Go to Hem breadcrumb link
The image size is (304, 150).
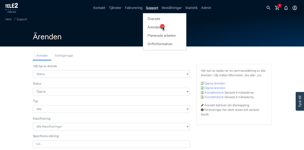(8, 19)
